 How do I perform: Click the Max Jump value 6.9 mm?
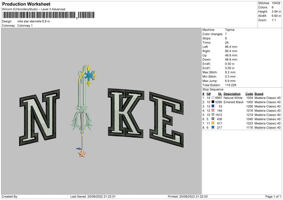230,81
